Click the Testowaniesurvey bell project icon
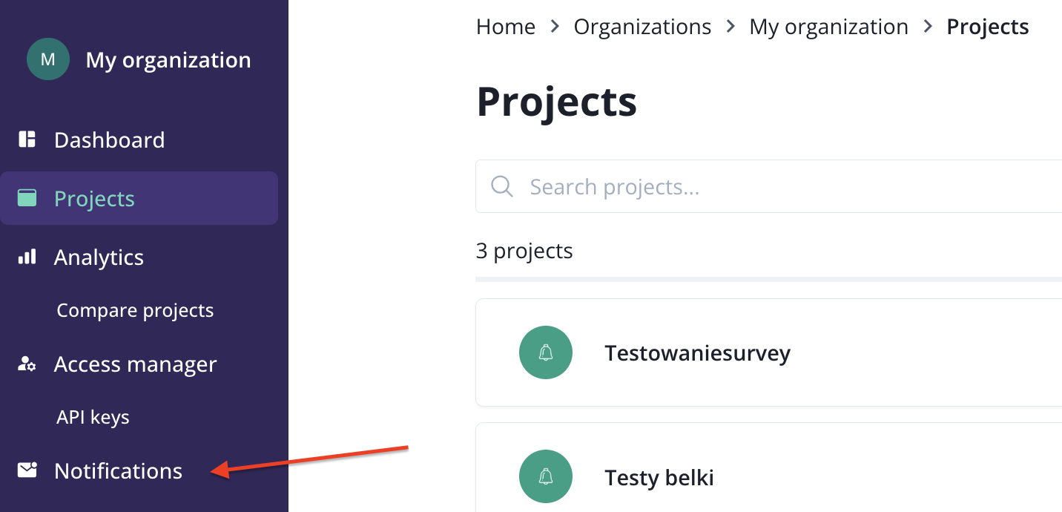This screenshot has width=1062, height=512. coord(546,352)
